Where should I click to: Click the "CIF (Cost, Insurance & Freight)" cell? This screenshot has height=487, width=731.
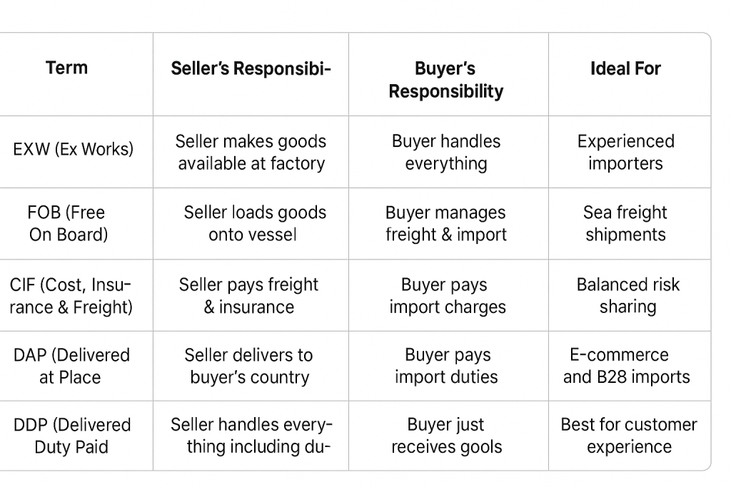coord(71,296)
